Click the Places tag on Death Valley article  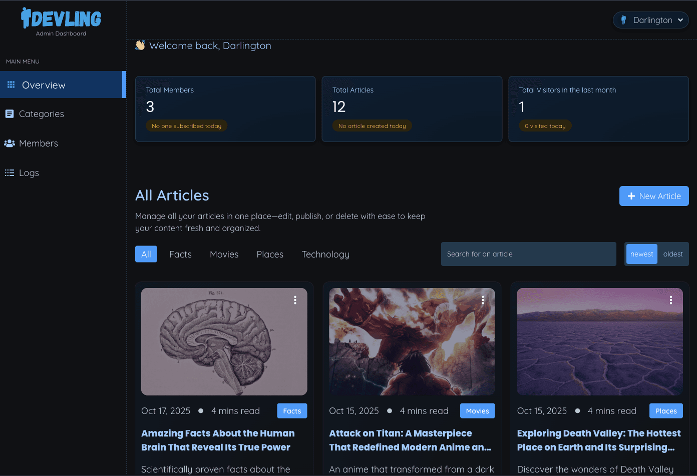tap(666, 411)
